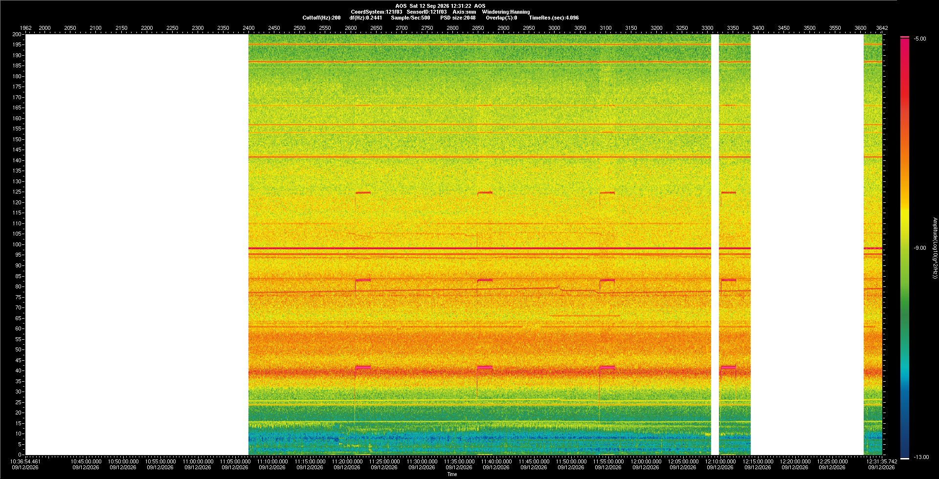Click the 200 Hz tick at the axis top

click(17, 34)
